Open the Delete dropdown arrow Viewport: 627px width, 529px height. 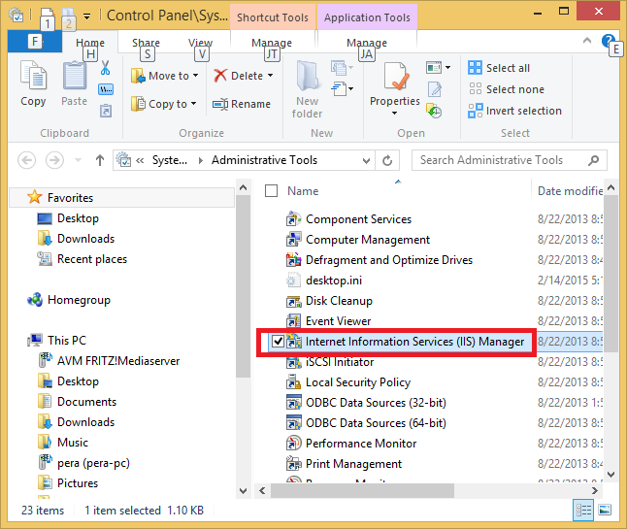271,76
